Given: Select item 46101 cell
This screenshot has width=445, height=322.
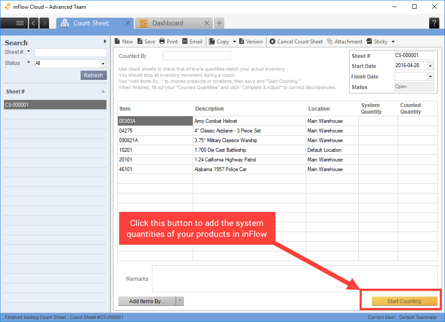Looking at the screenshot, I should (x=155, y=169).
